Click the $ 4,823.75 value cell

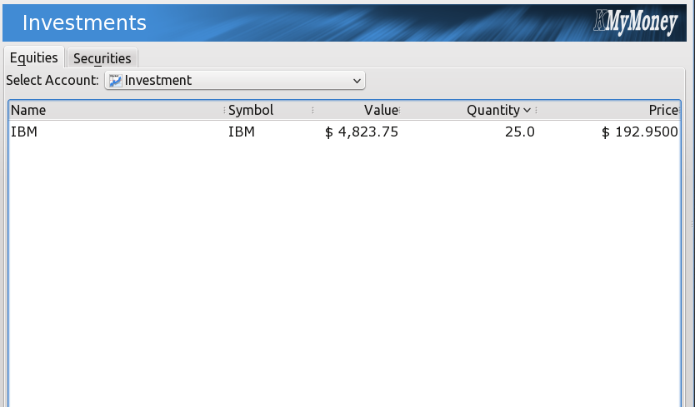pyautogui.click(x=361, y=132)
